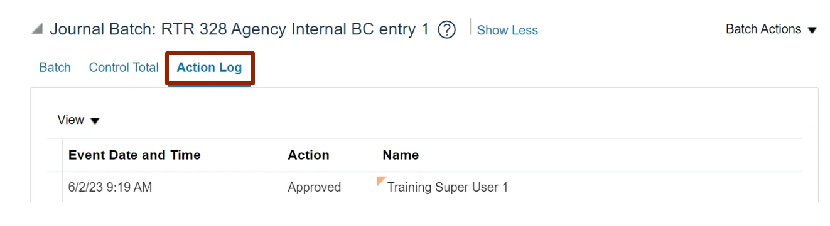
Task: Click the Action column header
Action: (x=308, y=155)
